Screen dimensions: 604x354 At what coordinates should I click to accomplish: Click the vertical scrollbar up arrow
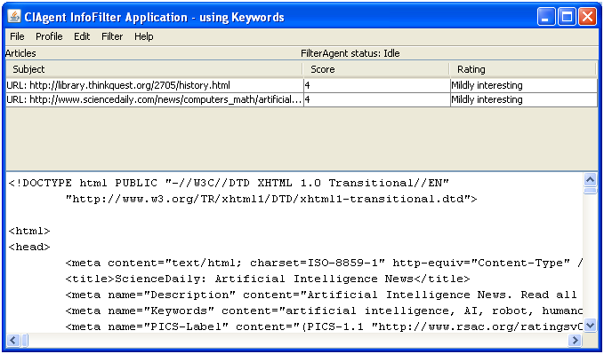click(590, 179)
